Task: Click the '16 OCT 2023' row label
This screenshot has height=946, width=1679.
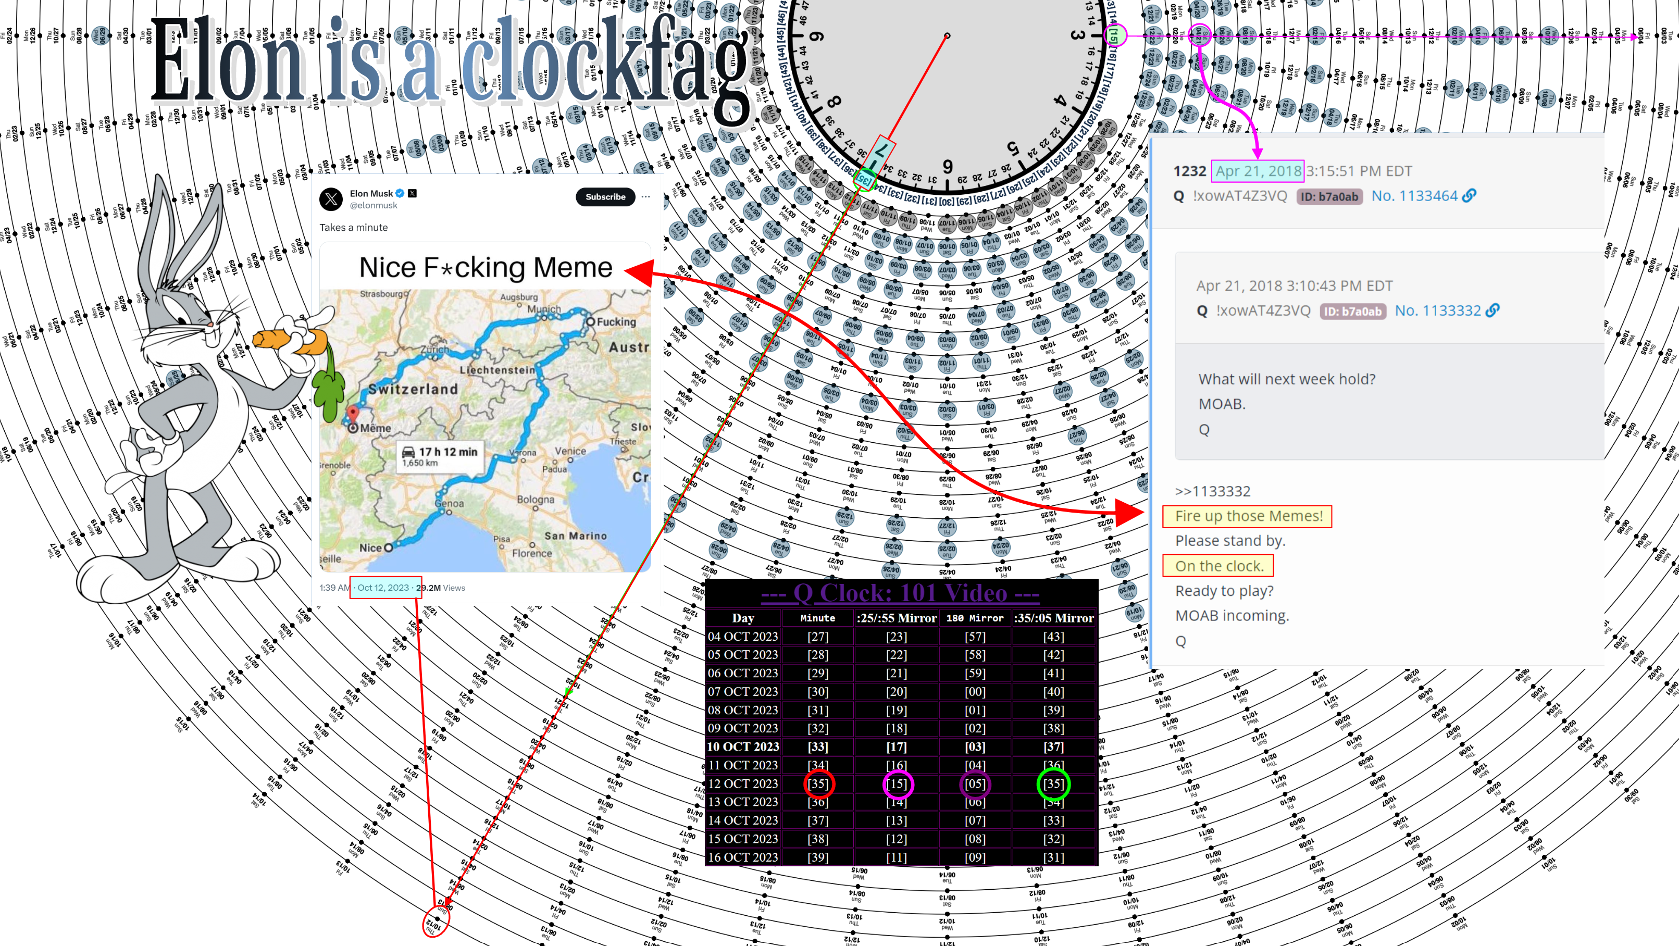Action: [x=743, y=857]
